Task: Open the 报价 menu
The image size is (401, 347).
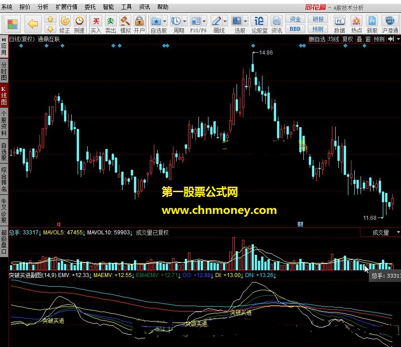Action: click(25, 7)
